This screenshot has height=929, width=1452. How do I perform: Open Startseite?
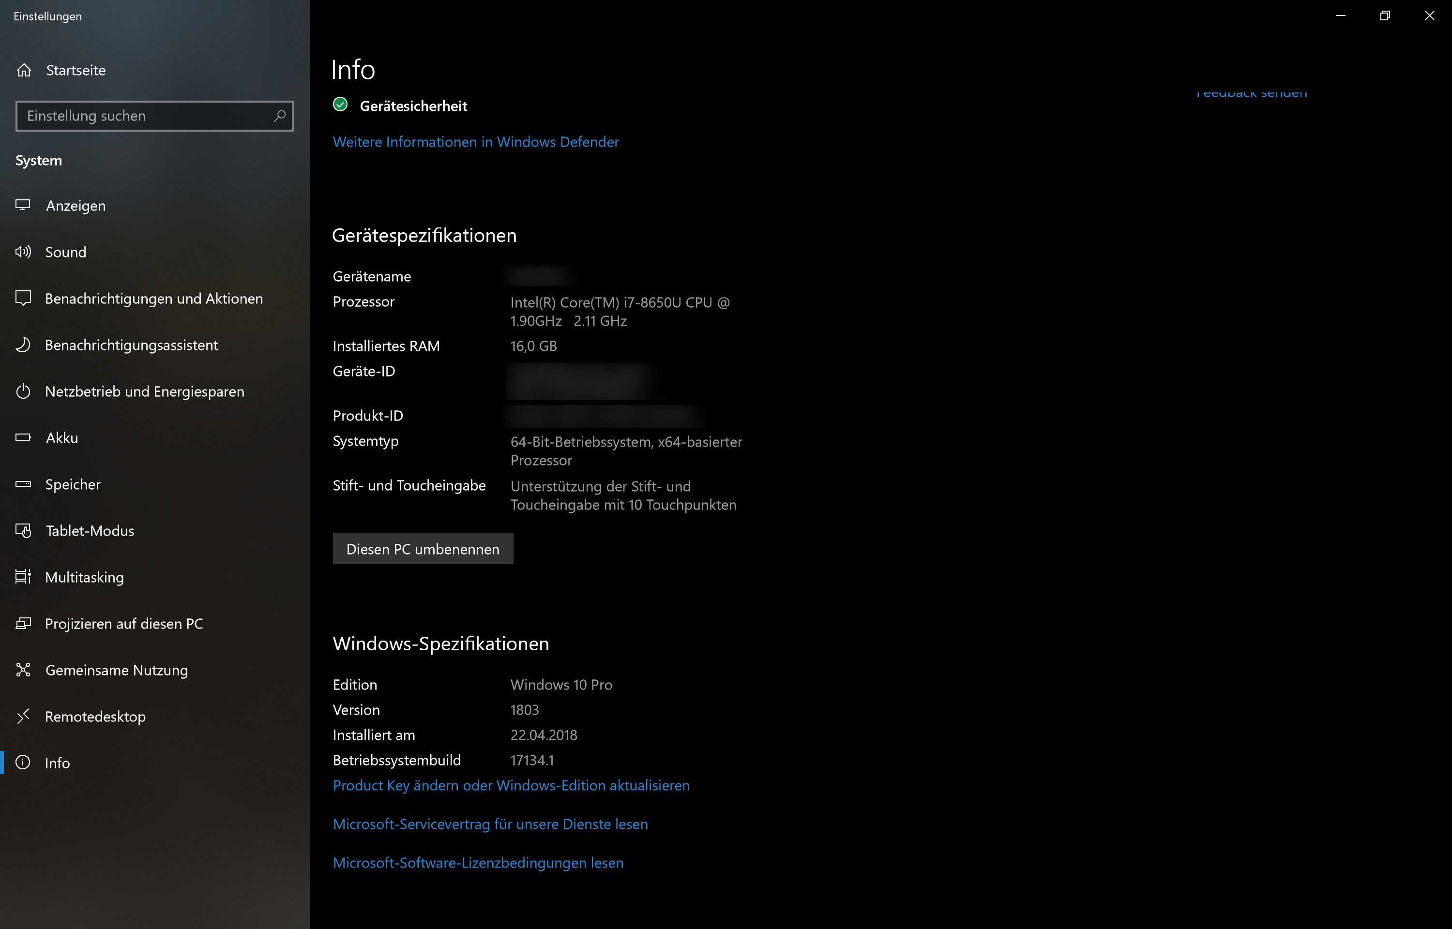click(154, 71)
